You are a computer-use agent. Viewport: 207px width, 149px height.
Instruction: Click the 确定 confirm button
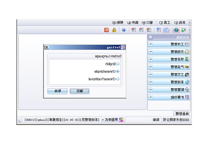pos(79,91)
